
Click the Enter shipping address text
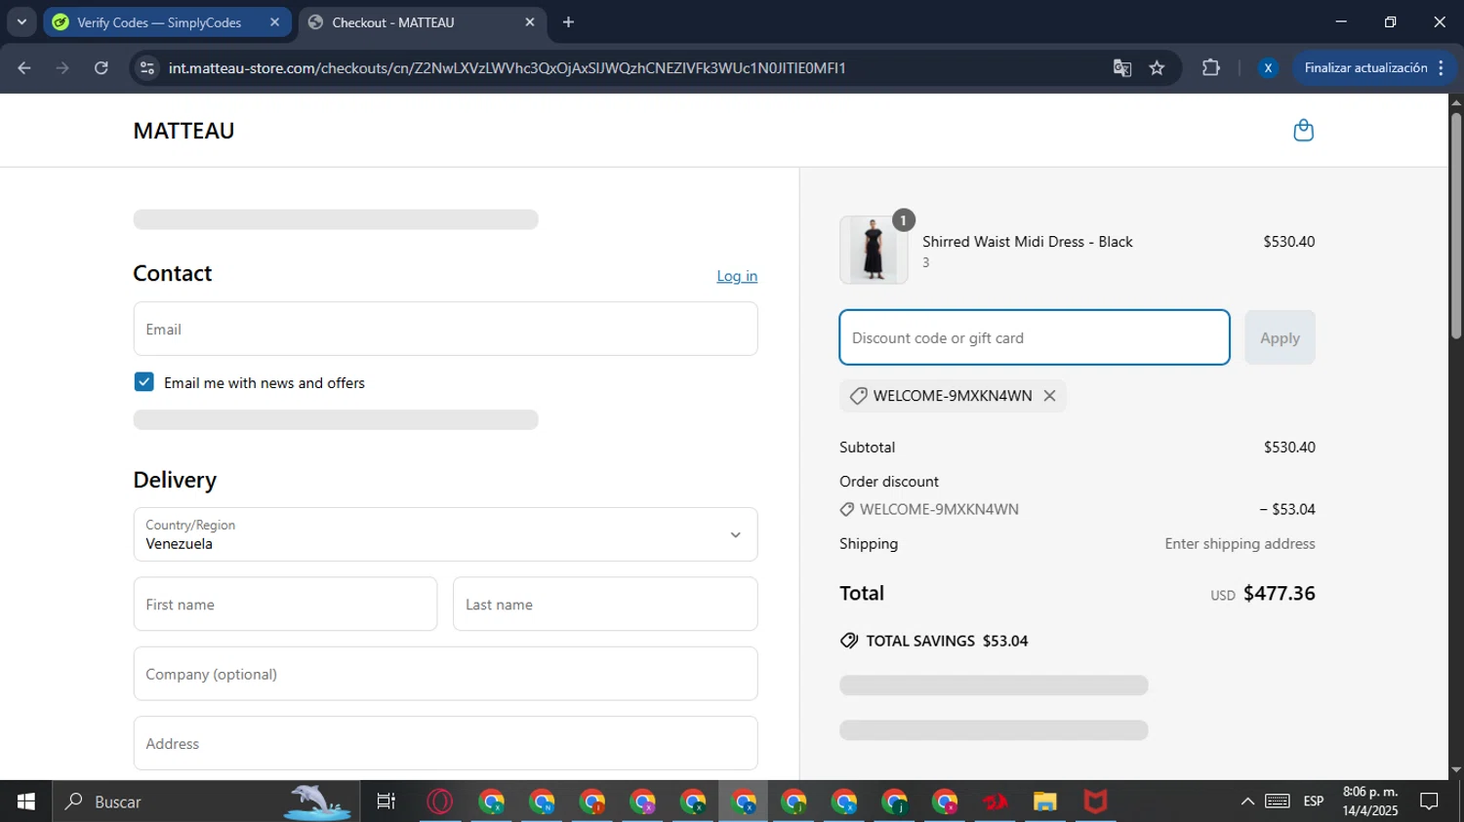click(x=1240, y=544)
